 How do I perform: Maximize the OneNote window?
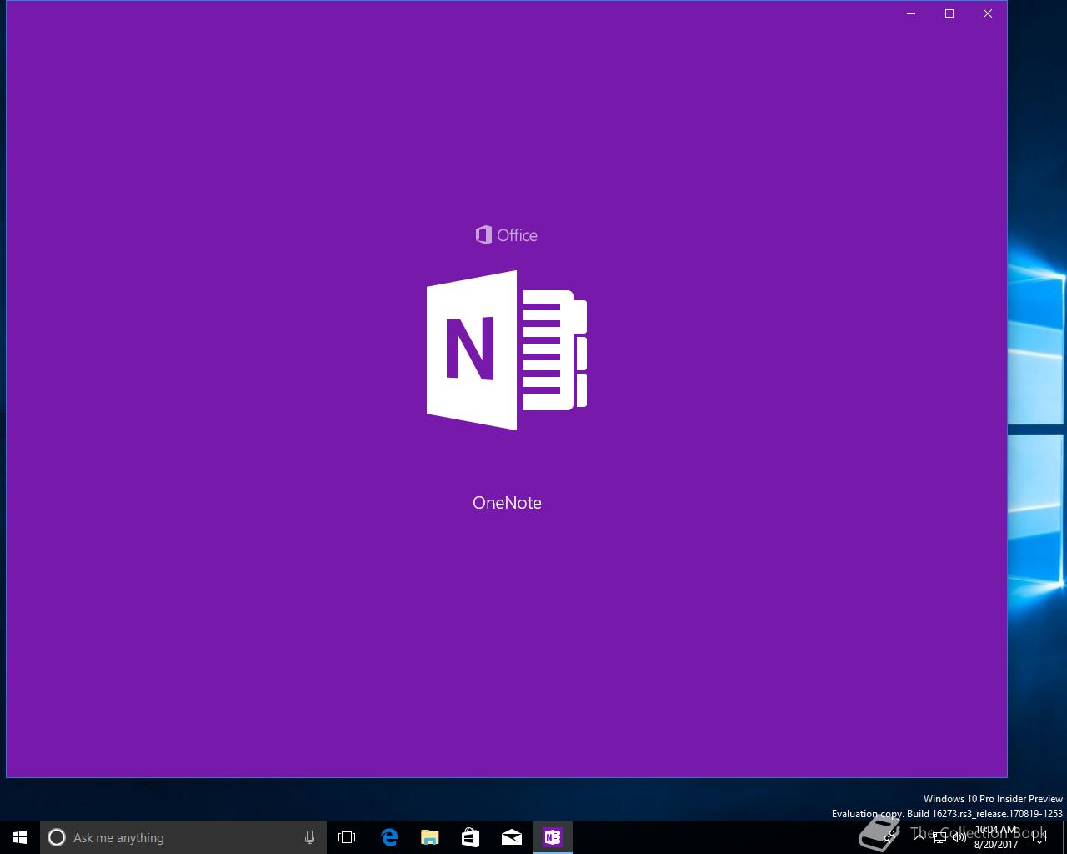pyautogui.click(x=949, y=13)
